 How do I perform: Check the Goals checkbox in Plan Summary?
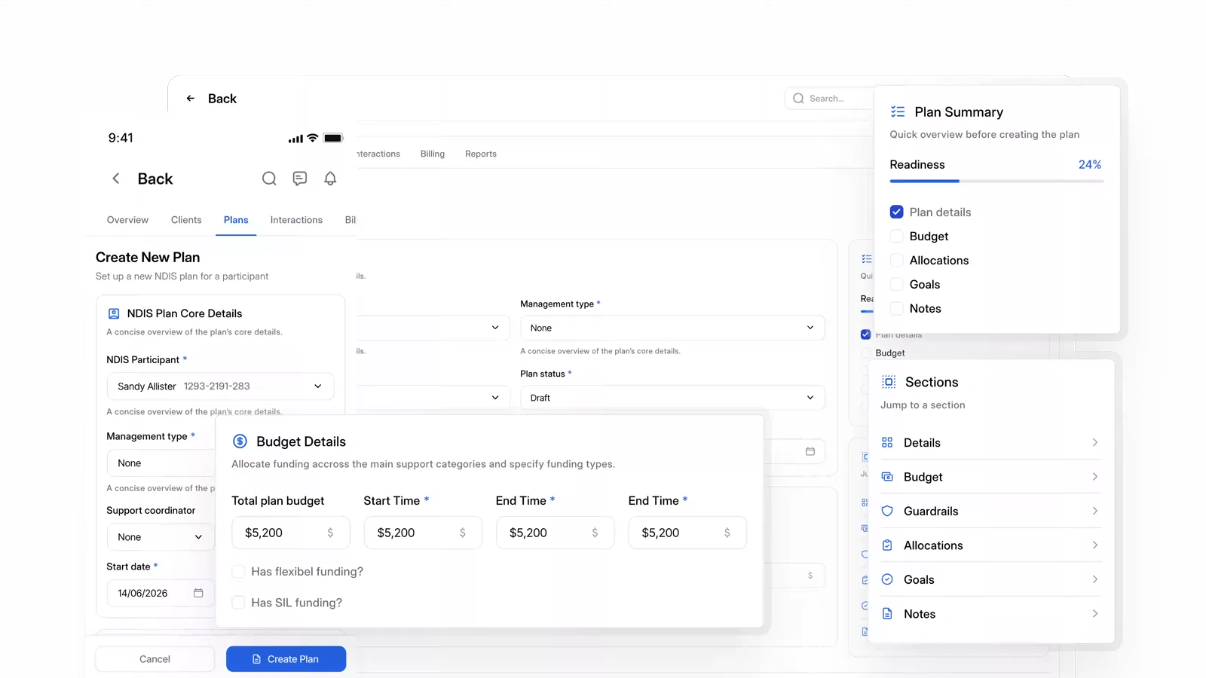point(896,284)
